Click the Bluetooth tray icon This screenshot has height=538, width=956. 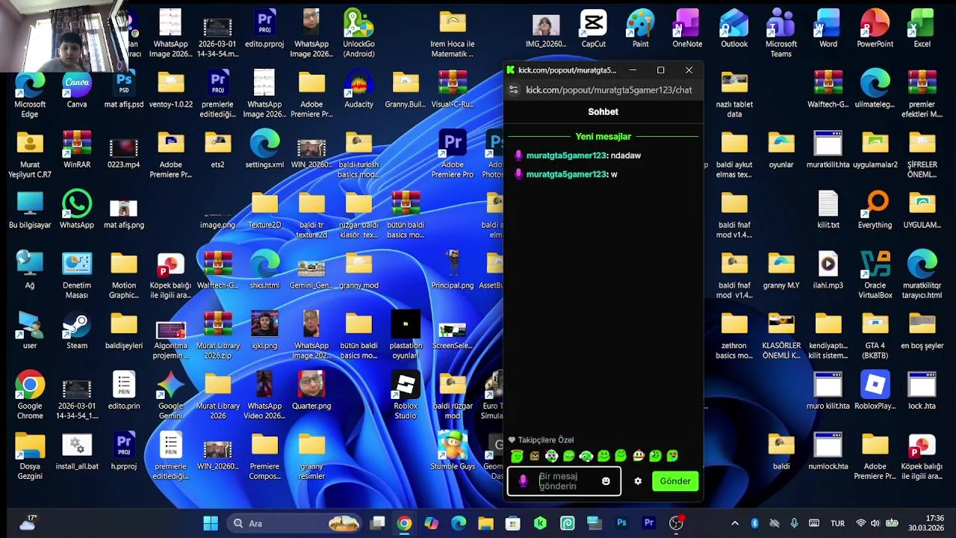tap(754, 523)
